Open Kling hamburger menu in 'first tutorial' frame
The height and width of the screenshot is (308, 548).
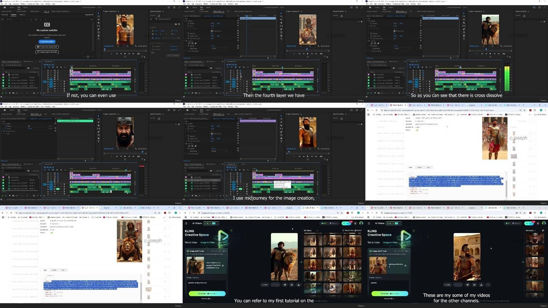click(186, 223)
